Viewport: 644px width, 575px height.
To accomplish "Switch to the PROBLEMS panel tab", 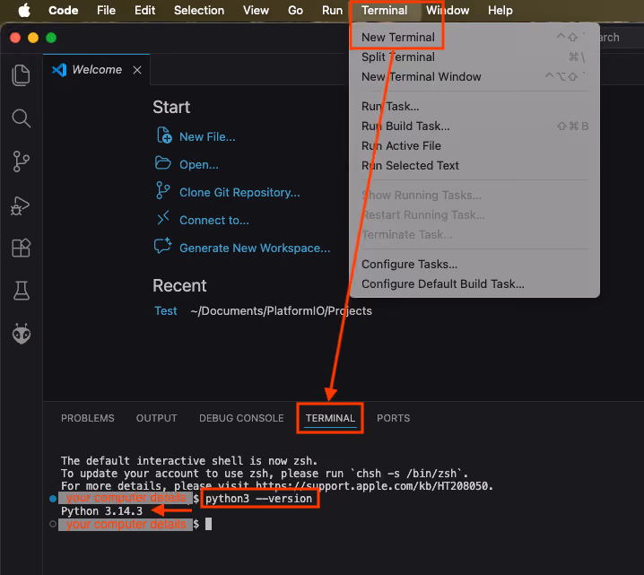I will pos(88,418).
